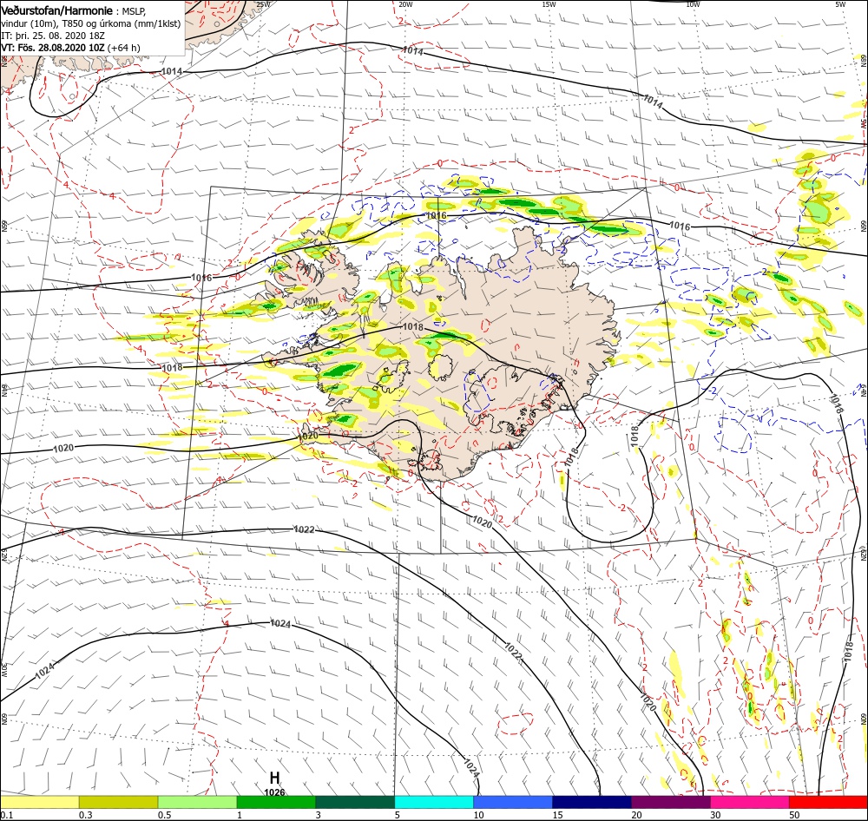Screen dimensions: 868x821
Task: Click the 0.5 legend scale value
Action: [165, 815]
